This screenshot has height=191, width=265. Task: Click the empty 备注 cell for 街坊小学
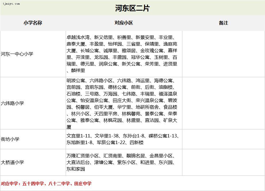click(x=223, y=139)
